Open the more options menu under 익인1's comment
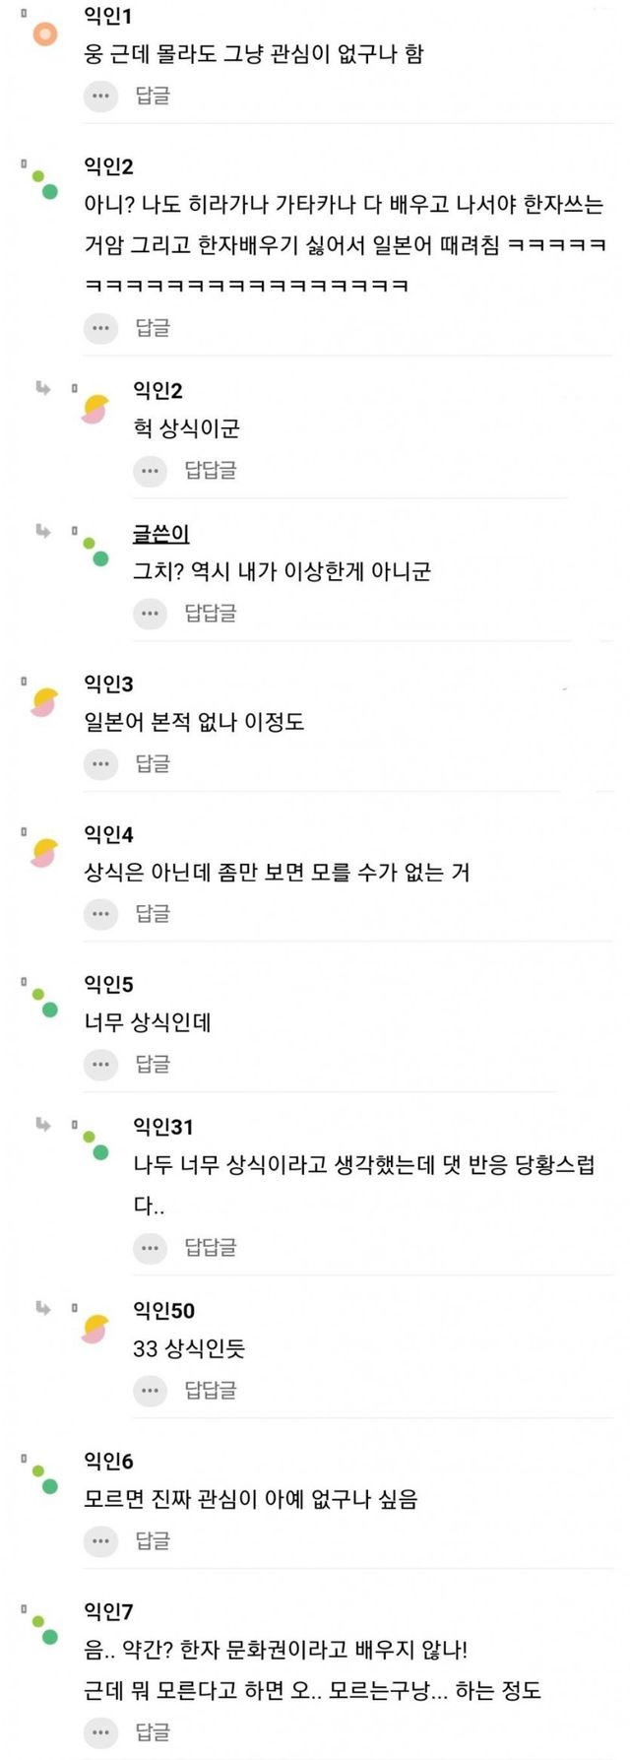Screen dimensions: 630x1760 pyautogui.click(x=100, y=96)
